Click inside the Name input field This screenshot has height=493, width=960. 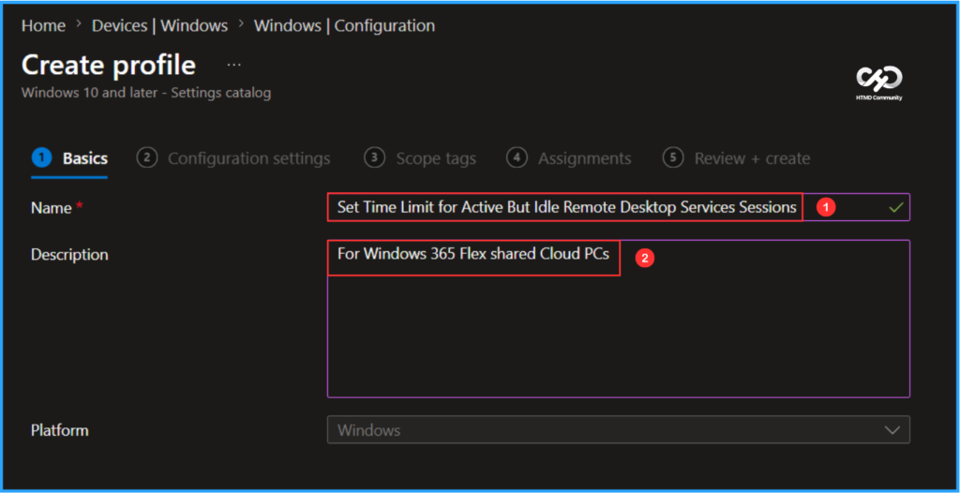pyautogui.click(x=619, y=208)
